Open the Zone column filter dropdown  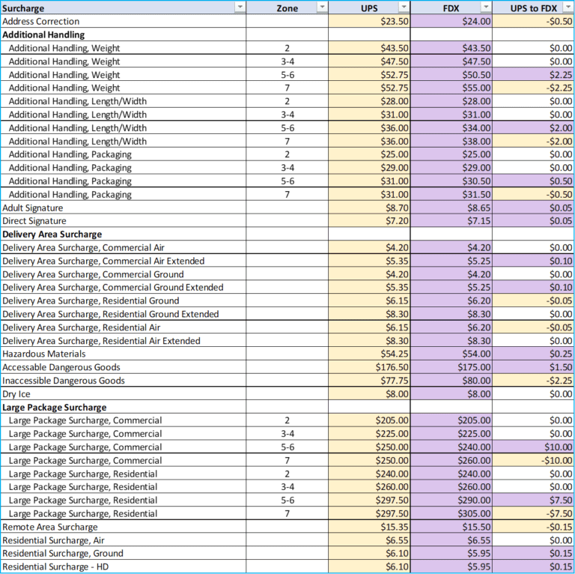click(x=322, y=7)
